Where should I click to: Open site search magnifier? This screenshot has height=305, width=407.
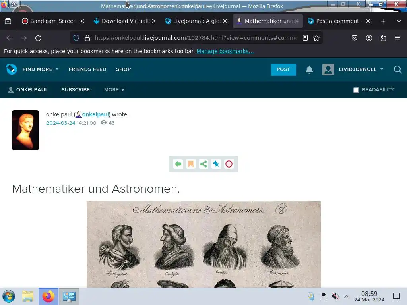[397, 69]
